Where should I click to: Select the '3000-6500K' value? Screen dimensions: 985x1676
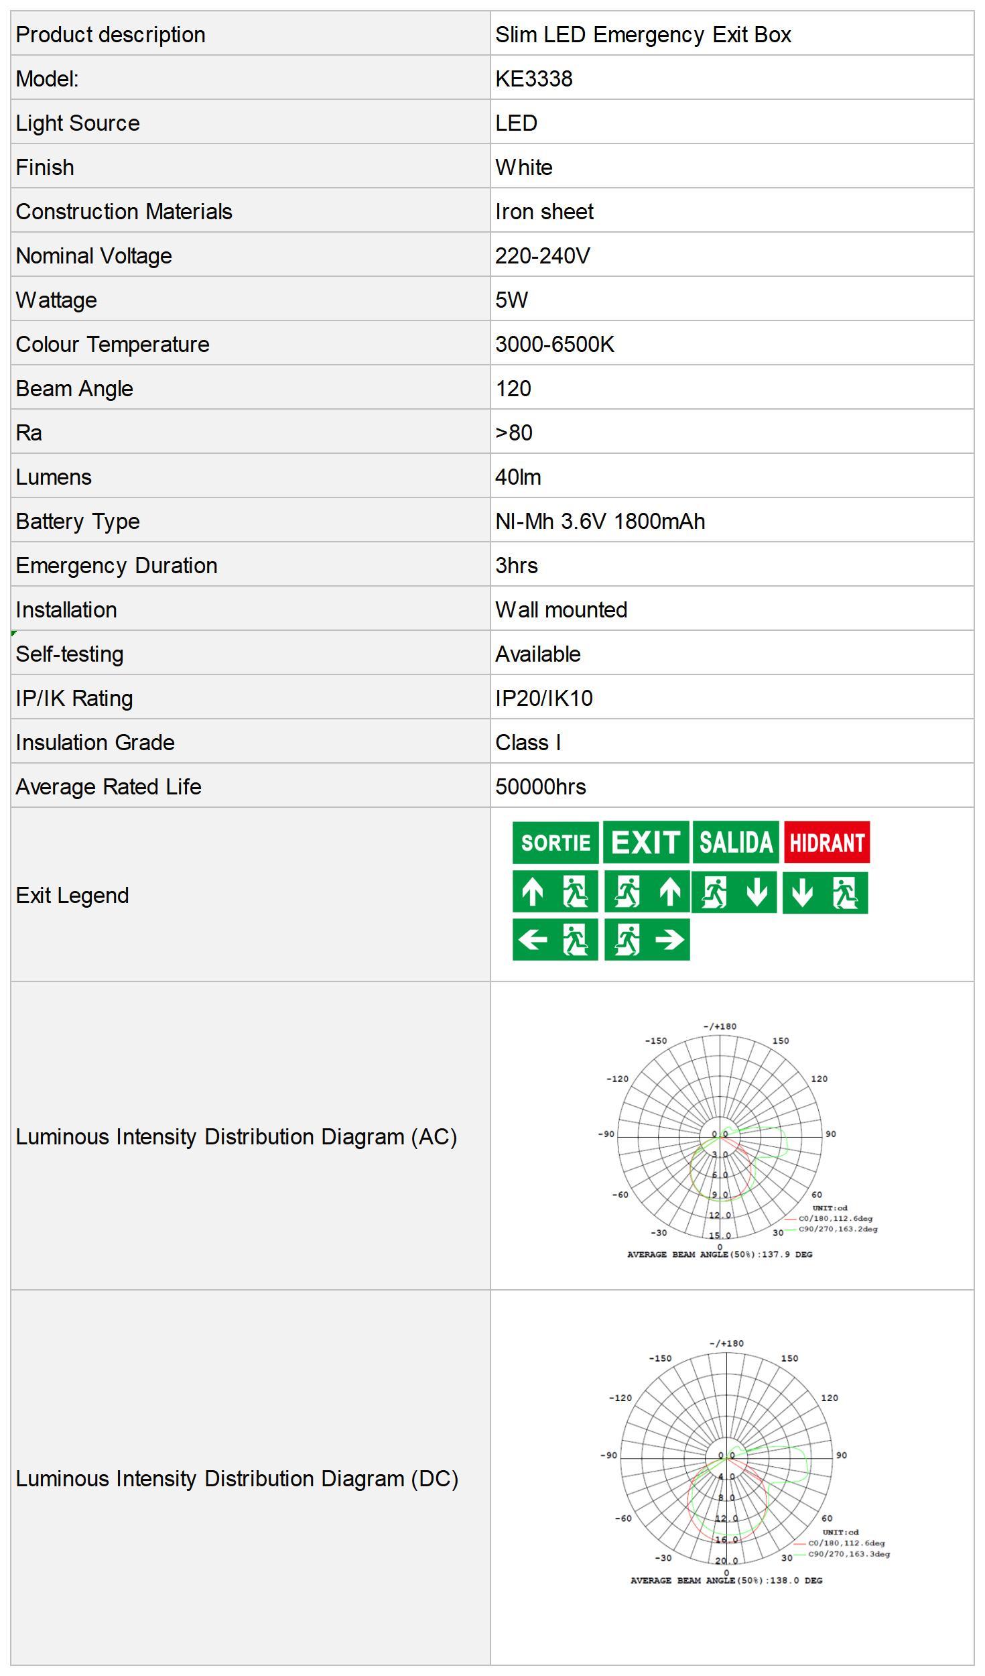click(x=555, y=344)
